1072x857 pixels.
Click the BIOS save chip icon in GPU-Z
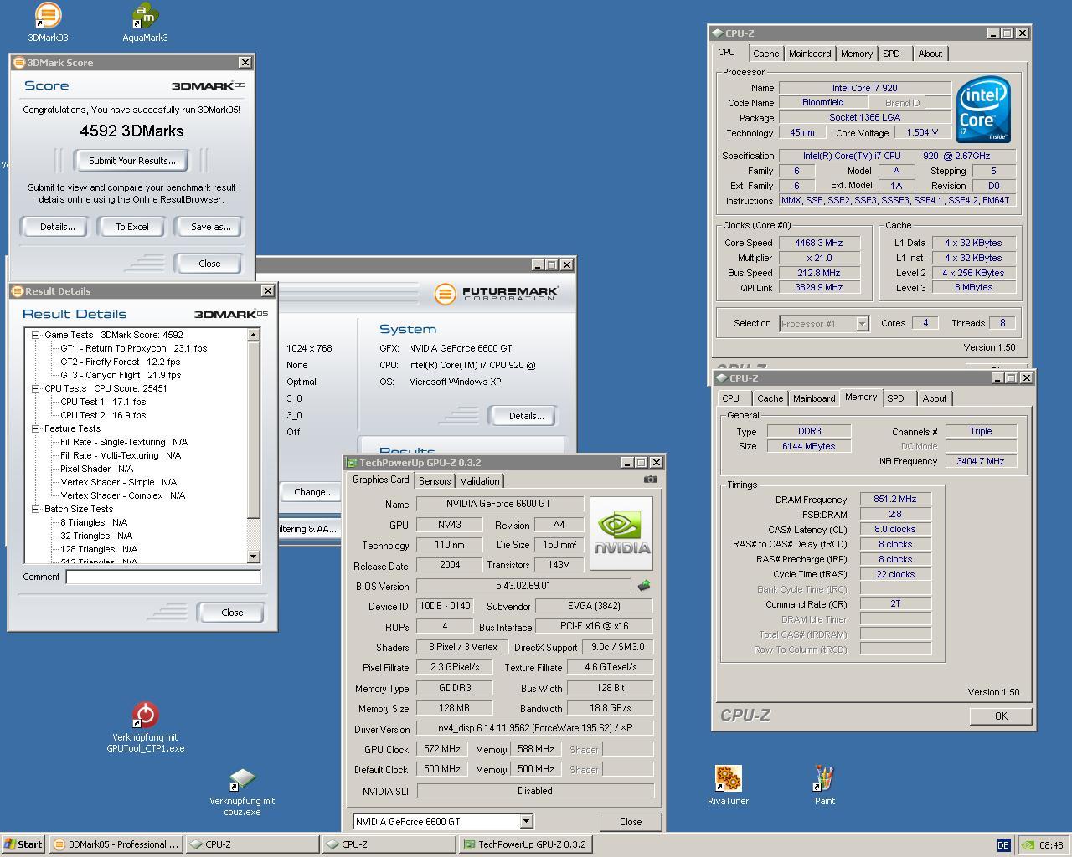643,586
